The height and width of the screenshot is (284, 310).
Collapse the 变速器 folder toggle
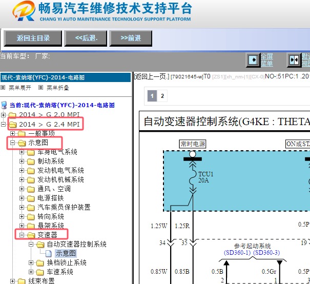pos(22,235)
